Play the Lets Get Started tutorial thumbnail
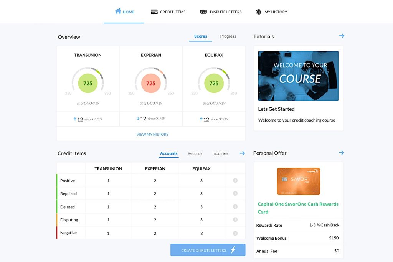 pyautogui.click(x=298, y=76)
